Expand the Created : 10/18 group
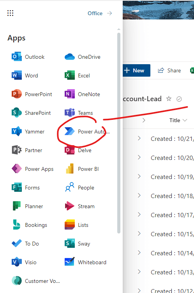Viewport: 194px width, 293px height. point(139,195)
